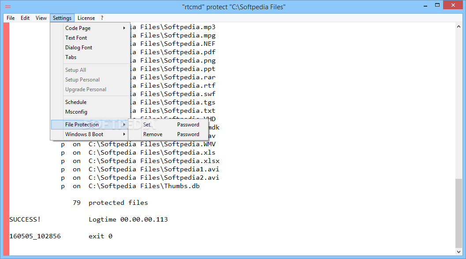Maximize the rtcmd window
The height and width of the screenshot is (259, 466).
(437, 5)
